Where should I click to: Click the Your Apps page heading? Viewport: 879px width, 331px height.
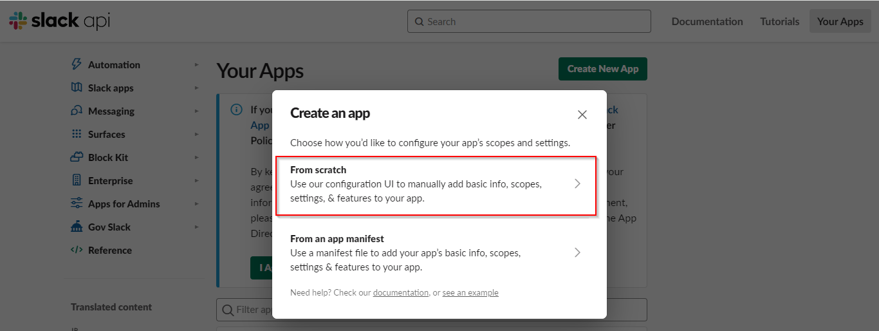coord(260,71)
